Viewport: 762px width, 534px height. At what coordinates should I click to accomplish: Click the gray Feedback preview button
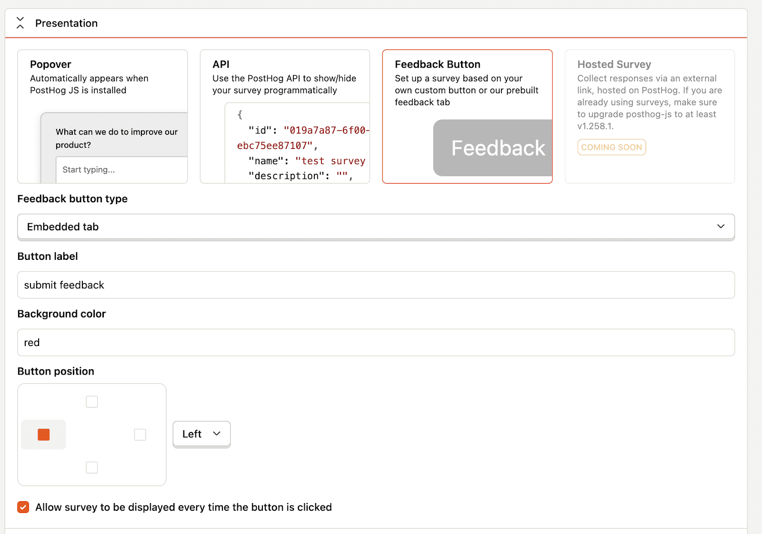(492, 148)
